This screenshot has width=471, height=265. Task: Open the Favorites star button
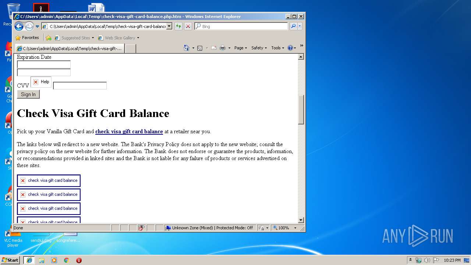click(x=27, y=38)
